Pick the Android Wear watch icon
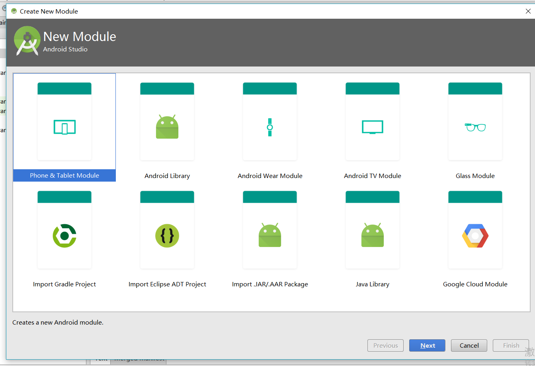Viewport: 535px width, 366px height. (x=270, y=127)
